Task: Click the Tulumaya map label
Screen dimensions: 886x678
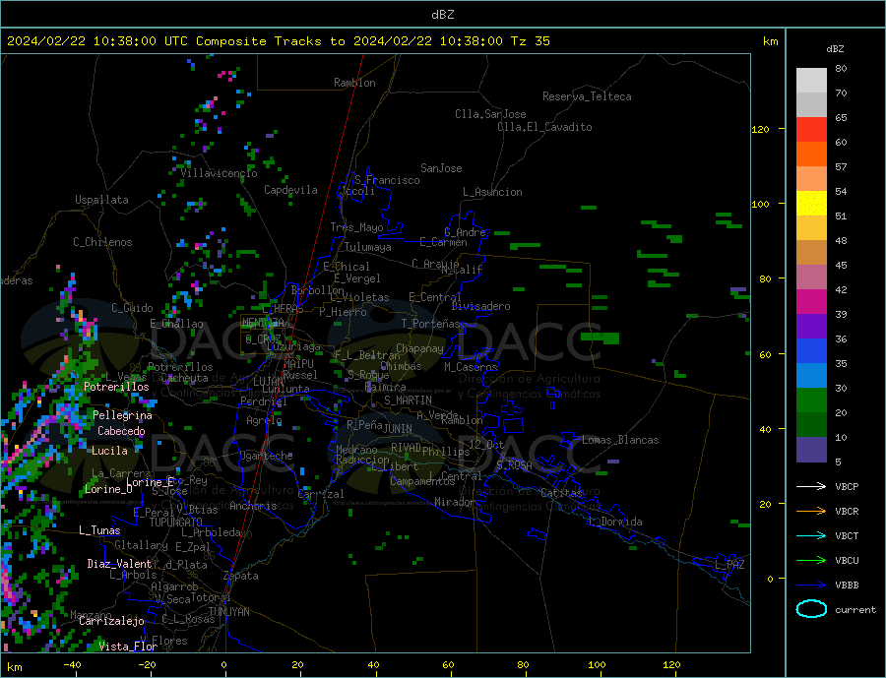Action: (x=368, y=247)
